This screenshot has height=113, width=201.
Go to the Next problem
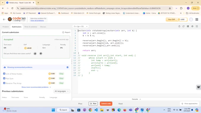pyautogui.click(x=121, y=104)
